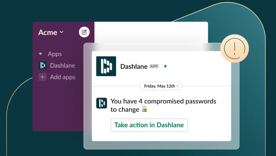The height and width of the screenshot is (156, 276).
Task: Open the Acme workspace dropdown
Action: [51, 32]
